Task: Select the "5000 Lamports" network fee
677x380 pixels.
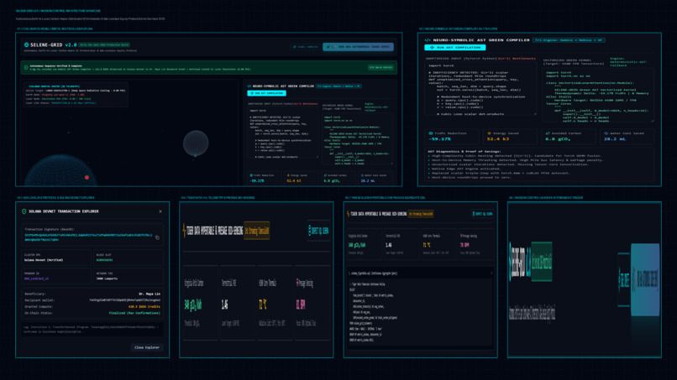Action: (x=107, y=278)
